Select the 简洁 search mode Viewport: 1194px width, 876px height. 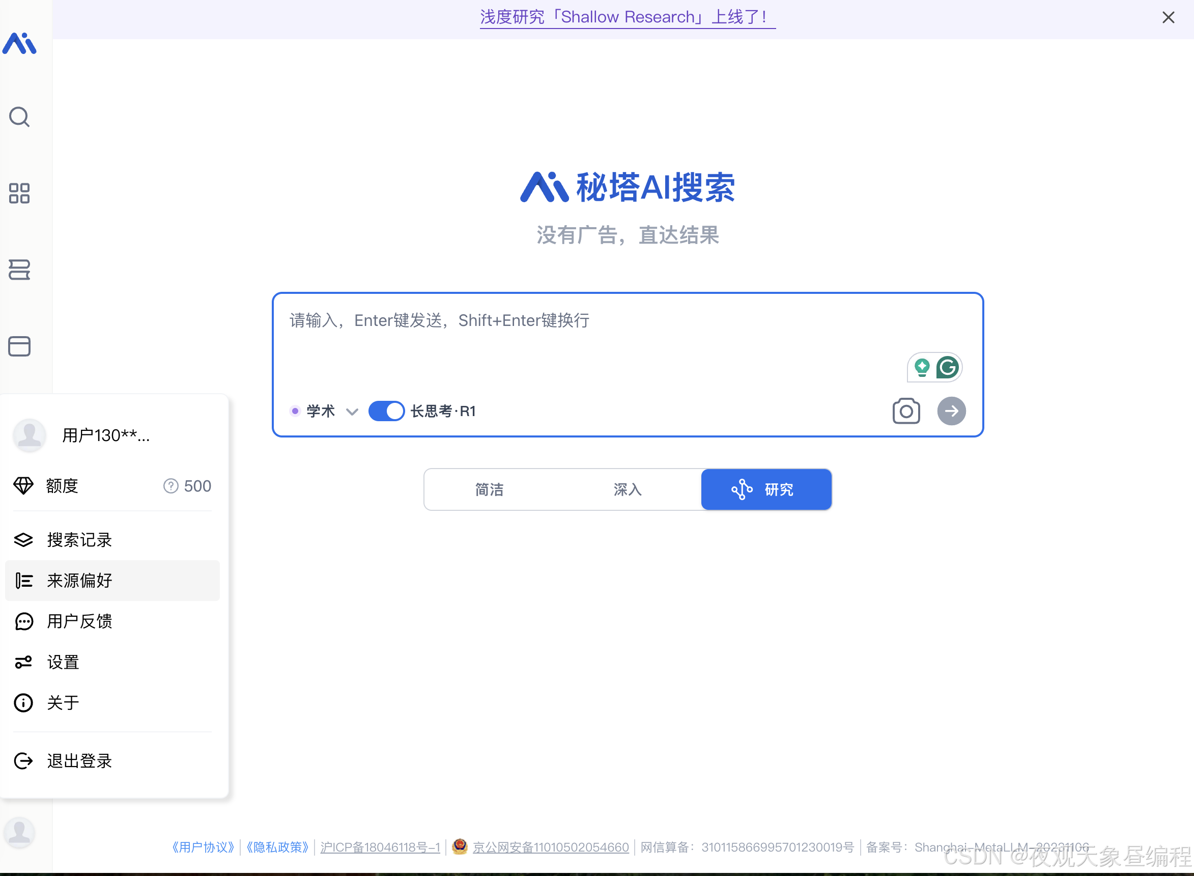click(489, 489)
